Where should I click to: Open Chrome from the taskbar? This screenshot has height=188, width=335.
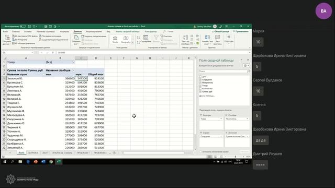tap(51, 161)
